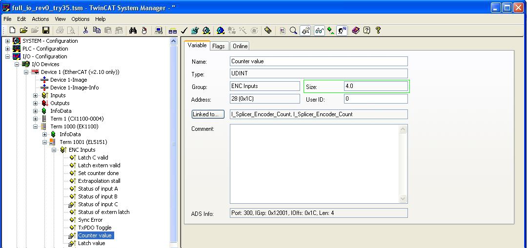The width and height of the screenshot is (527, 248).
Task: Click the yellow question mark icon
Action: click(378, 31)
